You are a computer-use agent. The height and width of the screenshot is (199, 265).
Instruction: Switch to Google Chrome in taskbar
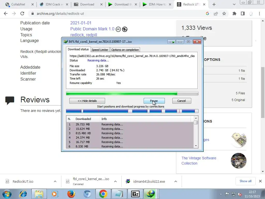pos(103,194)
